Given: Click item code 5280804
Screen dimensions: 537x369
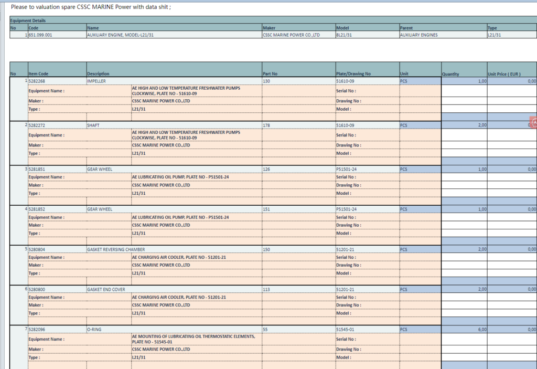Looking at the screenshot, I should 57,249.
